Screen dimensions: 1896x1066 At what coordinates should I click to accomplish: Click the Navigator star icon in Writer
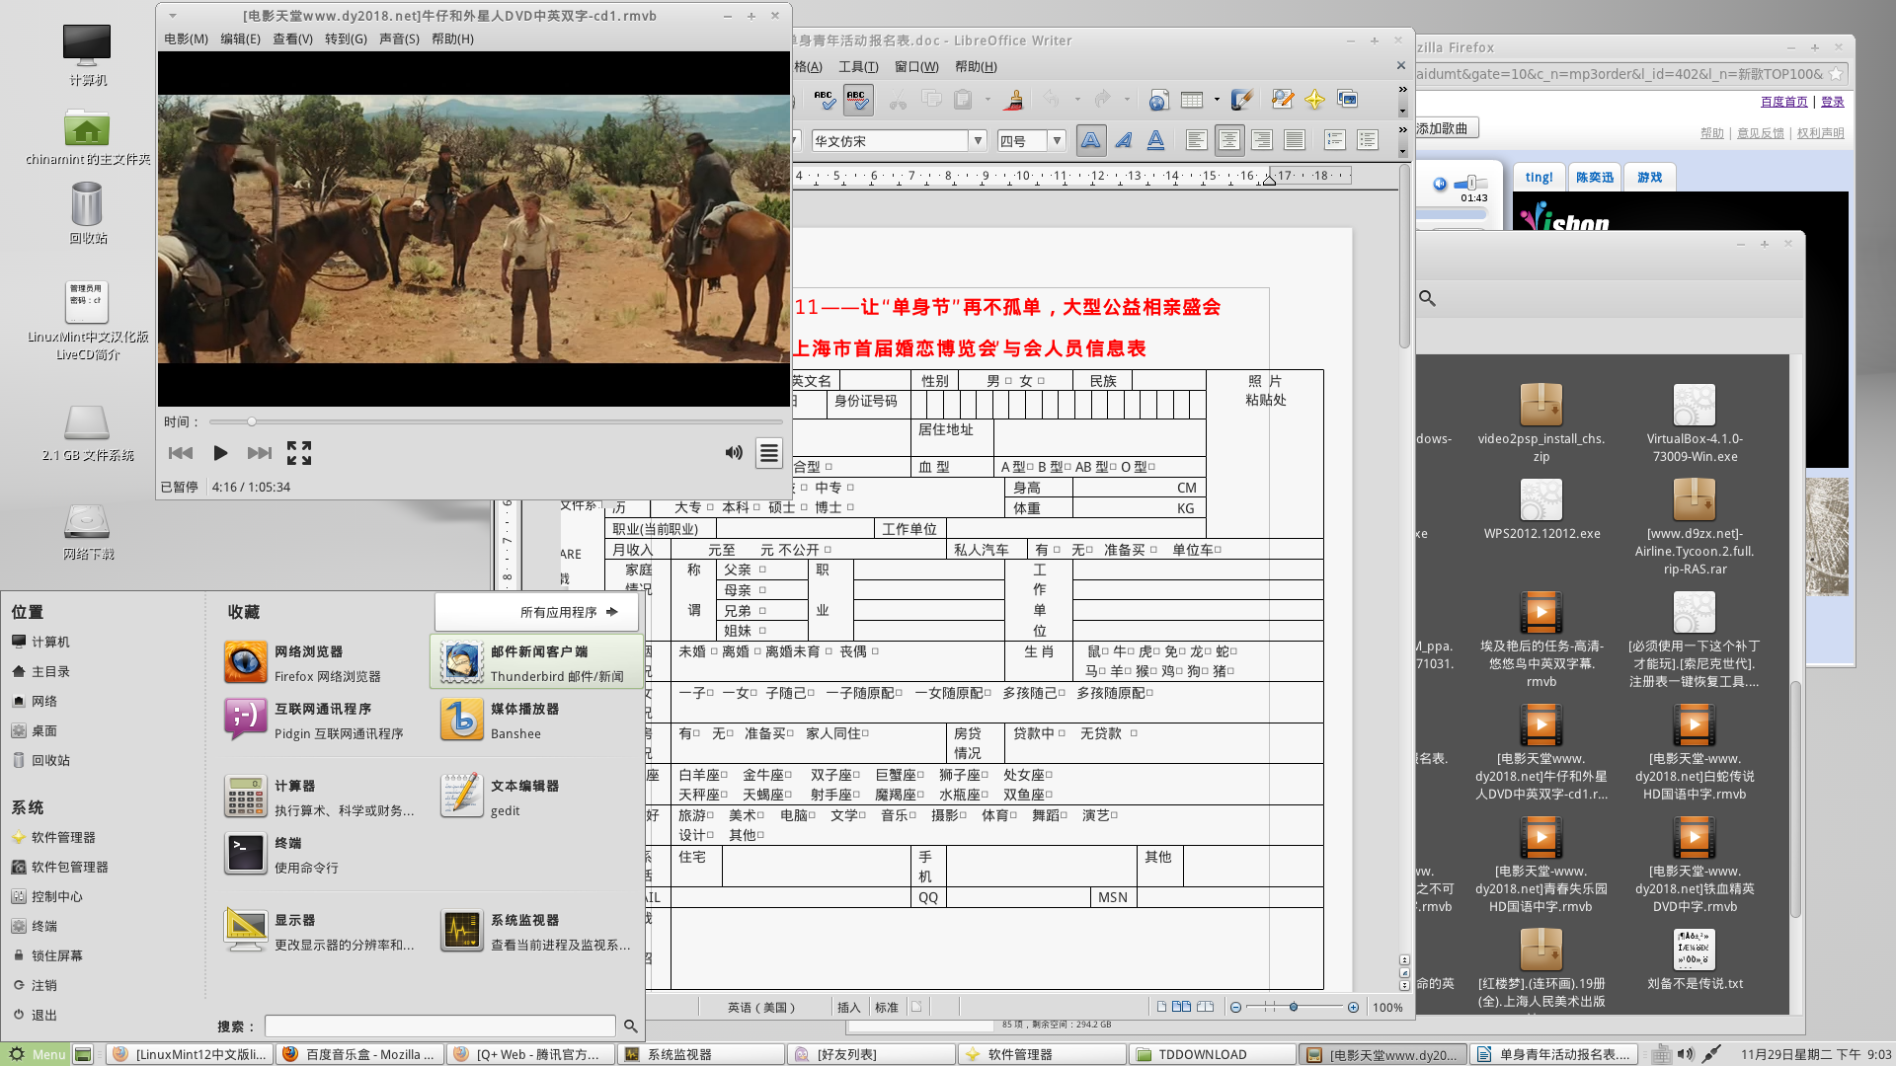[1314, 99]
